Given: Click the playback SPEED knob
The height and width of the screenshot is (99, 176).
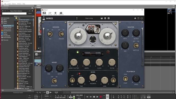Looking at the screenshot, I should click(136, 79).
